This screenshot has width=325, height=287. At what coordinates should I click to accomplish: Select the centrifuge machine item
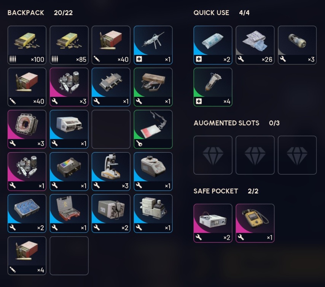pyautogui.click(x=153, y=172)
